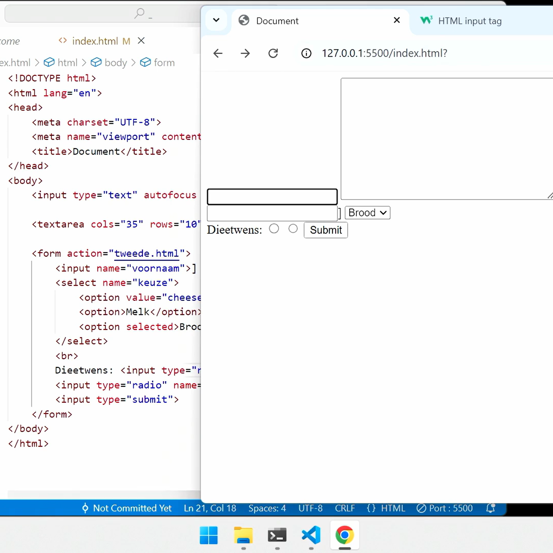This screenshot has height=553, width=553.
Task: Select the first Dieetwens radio button
Action: pos(274,229)
